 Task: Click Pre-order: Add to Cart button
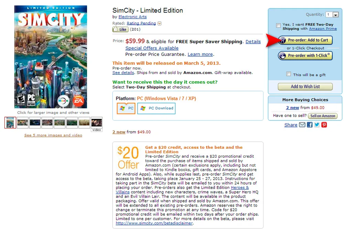[x=305, y=40]
